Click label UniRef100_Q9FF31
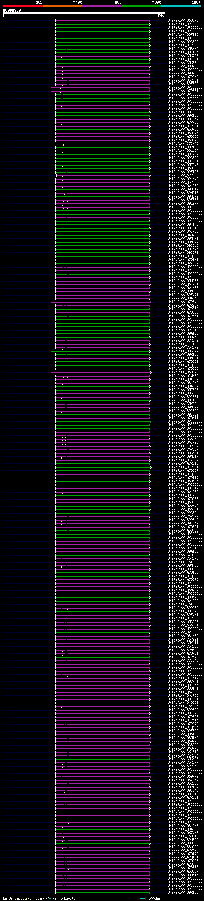This screenshot has height=901, width=204. click(x=183, y=59)
